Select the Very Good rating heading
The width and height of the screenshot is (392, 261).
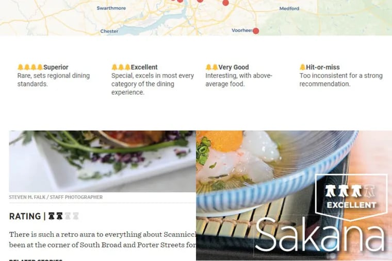coord(234,67)
